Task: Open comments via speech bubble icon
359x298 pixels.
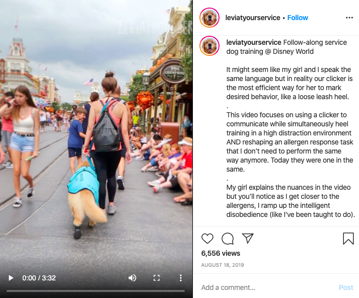Action: (228, 239)
